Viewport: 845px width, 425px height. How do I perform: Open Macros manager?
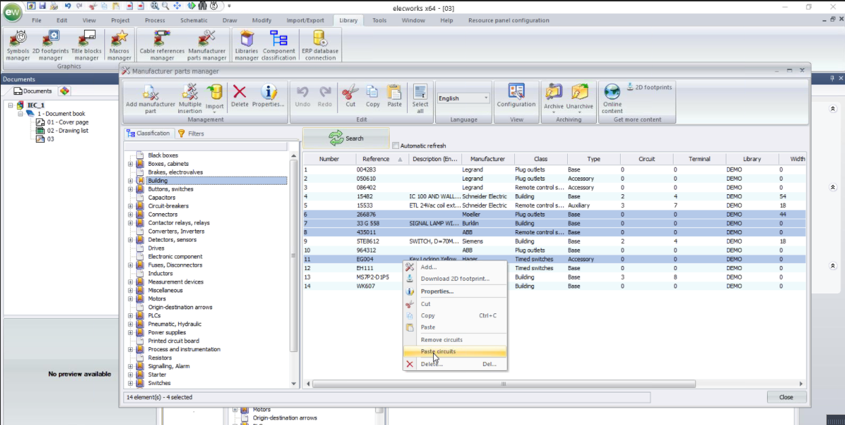[119, 45]
